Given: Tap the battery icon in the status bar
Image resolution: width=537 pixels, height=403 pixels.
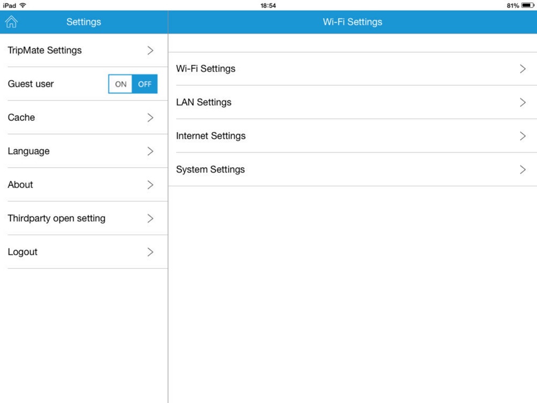Looking at the screenshot, I should coord(528,5).
